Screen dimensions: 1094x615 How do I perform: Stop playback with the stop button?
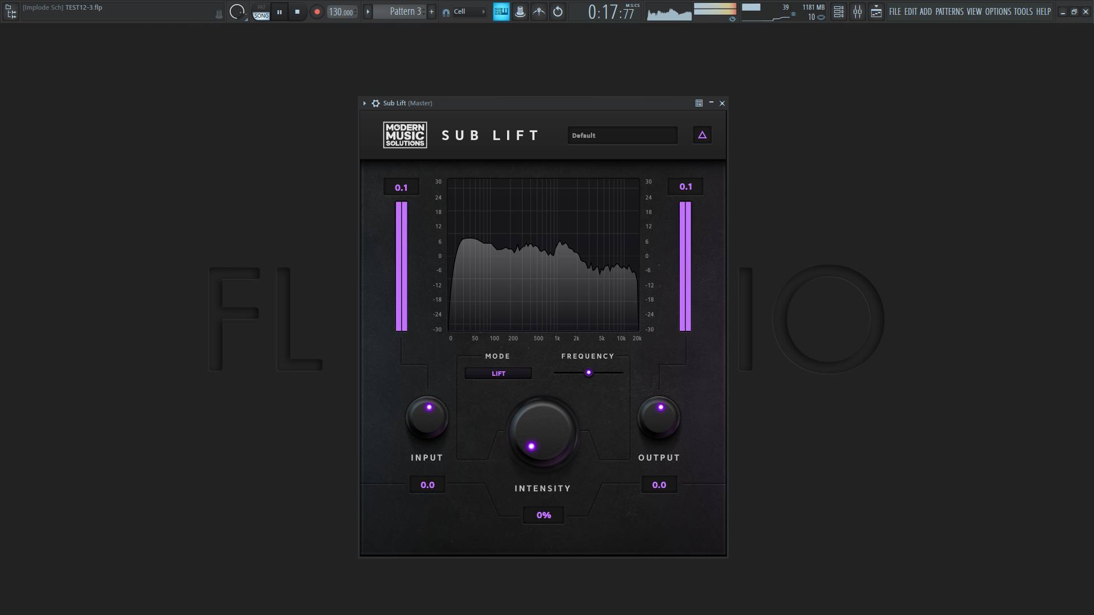click(297, 11)
